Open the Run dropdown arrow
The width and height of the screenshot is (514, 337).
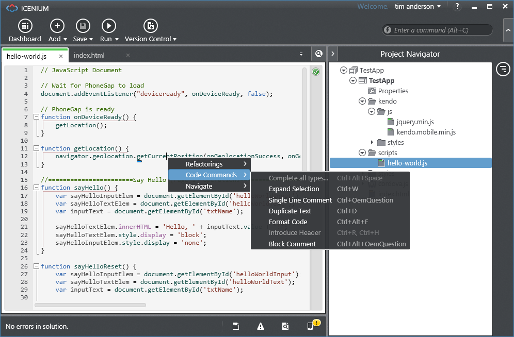pyautogui.click(x=117, y=39)
